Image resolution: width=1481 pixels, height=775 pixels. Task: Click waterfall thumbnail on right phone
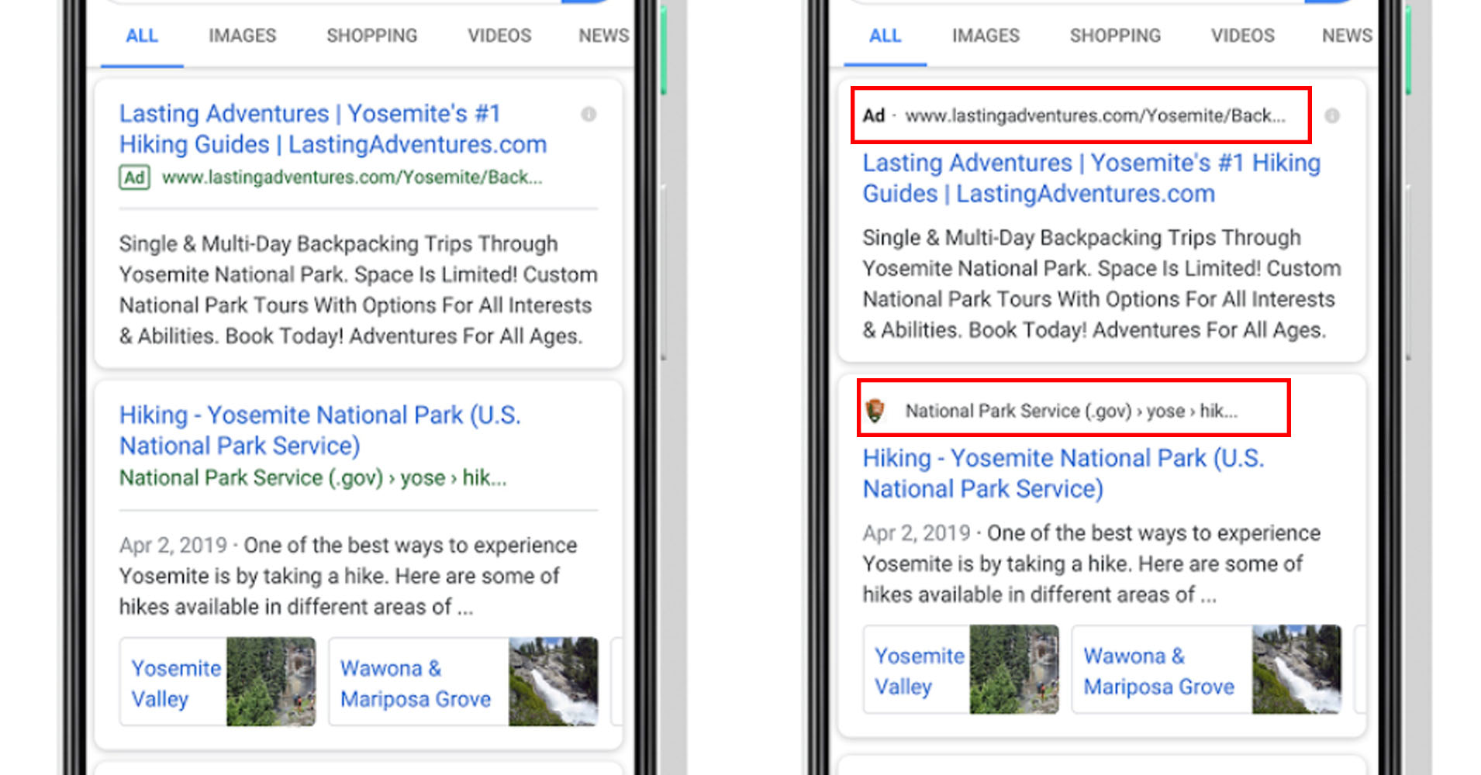tap(1297, 670)
